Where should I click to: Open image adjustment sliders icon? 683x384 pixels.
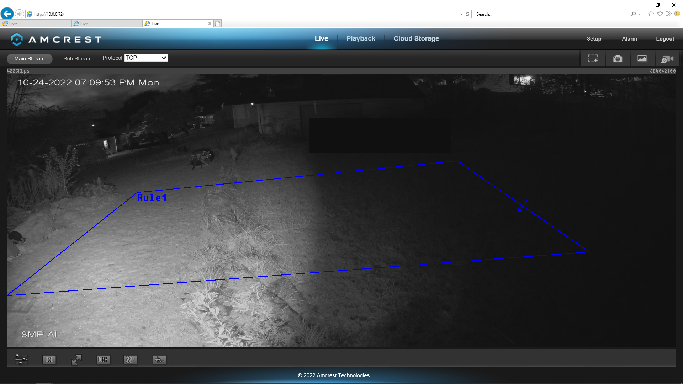click(x=21, y=359)
